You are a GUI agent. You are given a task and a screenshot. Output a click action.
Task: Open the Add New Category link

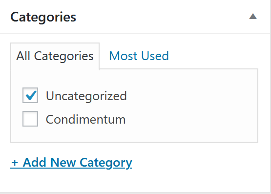coord(71,163)
